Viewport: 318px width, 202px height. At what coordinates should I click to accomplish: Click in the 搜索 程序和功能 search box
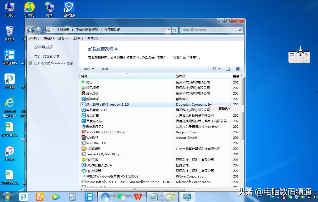pos(211,30)
